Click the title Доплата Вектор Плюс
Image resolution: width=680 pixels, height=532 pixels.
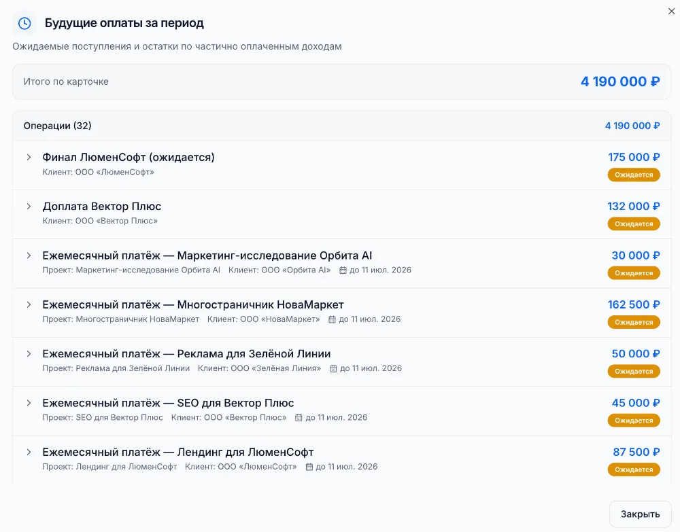[102, 207]
